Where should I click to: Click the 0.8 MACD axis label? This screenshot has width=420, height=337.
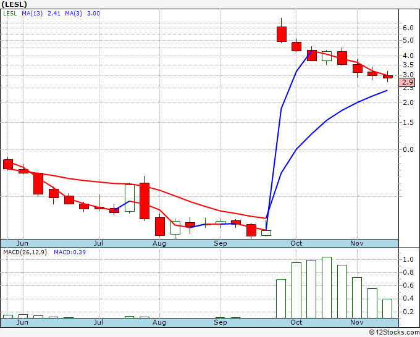(408, 272)
